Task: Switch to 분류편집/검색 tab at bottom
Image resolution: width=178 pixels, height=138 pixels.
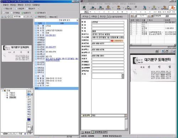Action: coord(99,132)
